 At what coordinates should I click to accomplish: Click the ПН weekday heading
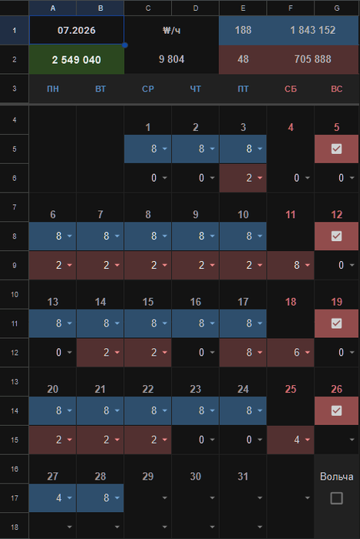click(x=52, y=89)
